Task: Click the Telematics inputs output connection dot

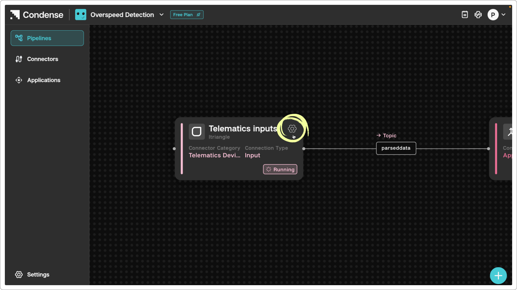Action: tap(304, 149)
